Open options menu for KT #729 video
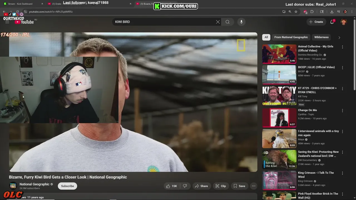Screen dimensions: 356x200 [x=342, y=89]
